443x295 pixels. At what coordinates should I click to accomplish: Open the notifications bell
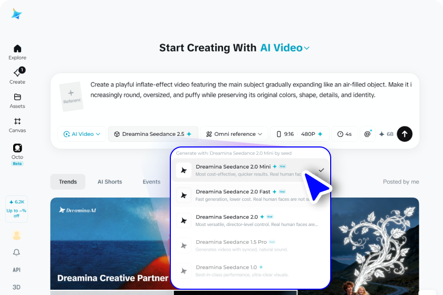(17, 252)
